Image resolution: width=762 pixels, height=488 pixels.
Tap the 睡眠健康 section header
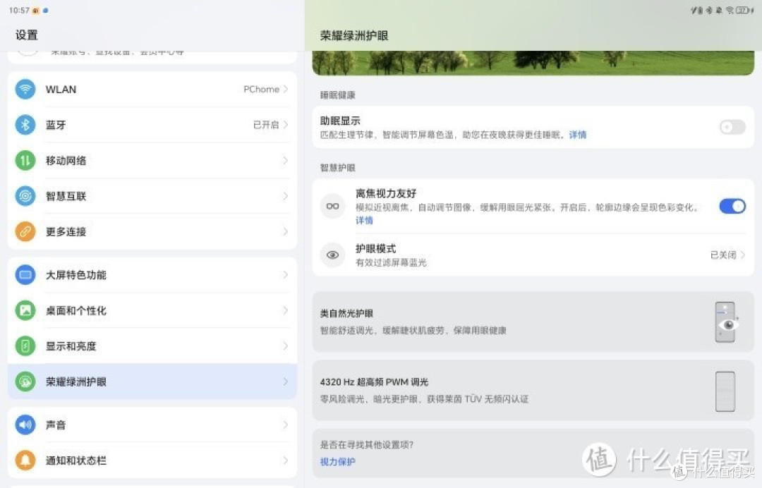click(338, 95)
